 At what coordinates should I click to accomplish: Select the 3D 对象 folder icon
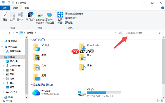37,47
